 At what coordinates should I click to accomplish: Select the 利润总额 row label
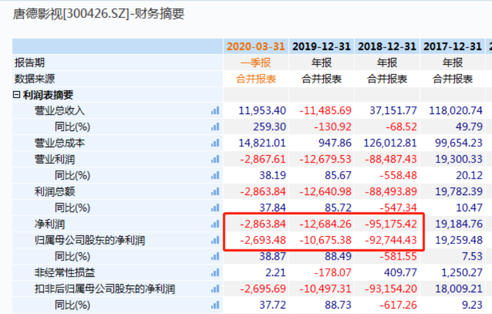(x=54, y=191)
